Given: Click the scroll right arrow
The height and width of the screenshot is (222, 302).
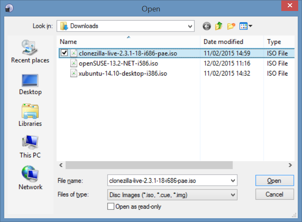Looking at the screenshot, I should 290,165.
